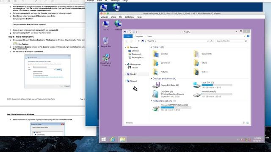Collapse the Network locations (1) group
The image size is (271, 152).
tap(151, 101)
